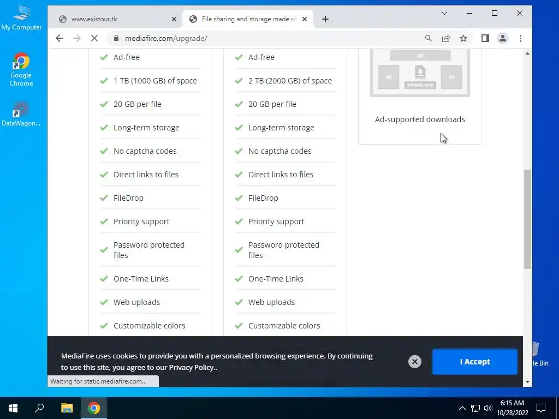The height and width of the screenshot is (419, 559).
Task: Show hidden tray icons chevron
Action: [462, 408]
